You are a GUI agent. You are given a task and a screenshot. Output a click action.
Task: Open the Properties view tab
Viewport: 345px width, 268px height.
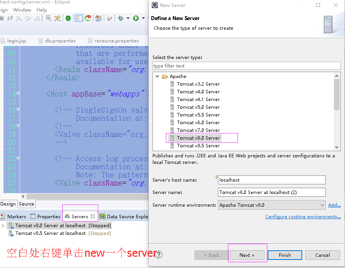point(45,216)
